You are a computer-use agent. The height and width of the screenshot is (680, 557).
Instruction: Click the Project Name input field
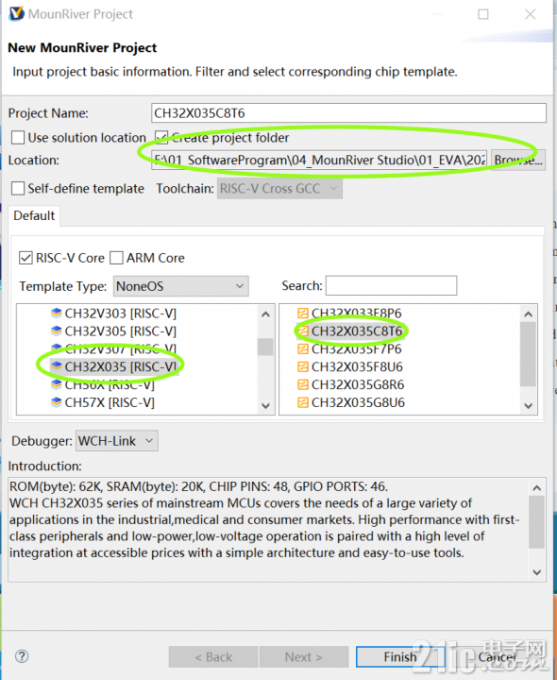[x=348, y=113]
